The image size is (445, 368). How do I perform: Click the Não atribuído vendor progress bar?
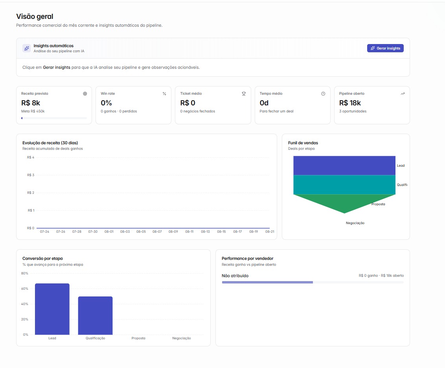(313, 282)
